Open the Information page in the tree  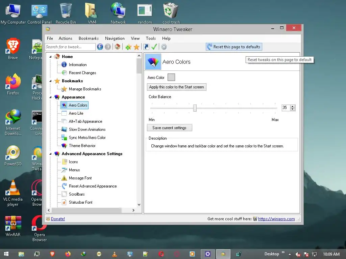coord(78,65)
